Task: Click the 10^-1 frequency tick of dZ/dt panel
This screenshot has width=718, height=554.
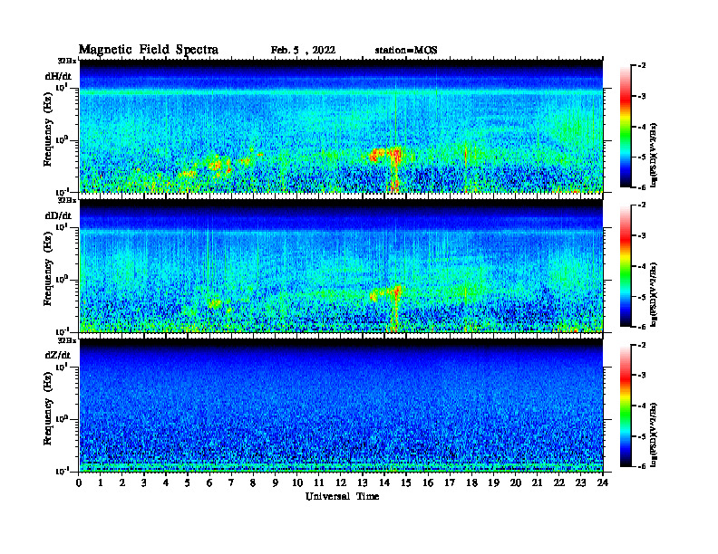Action: tap(62, 471)
